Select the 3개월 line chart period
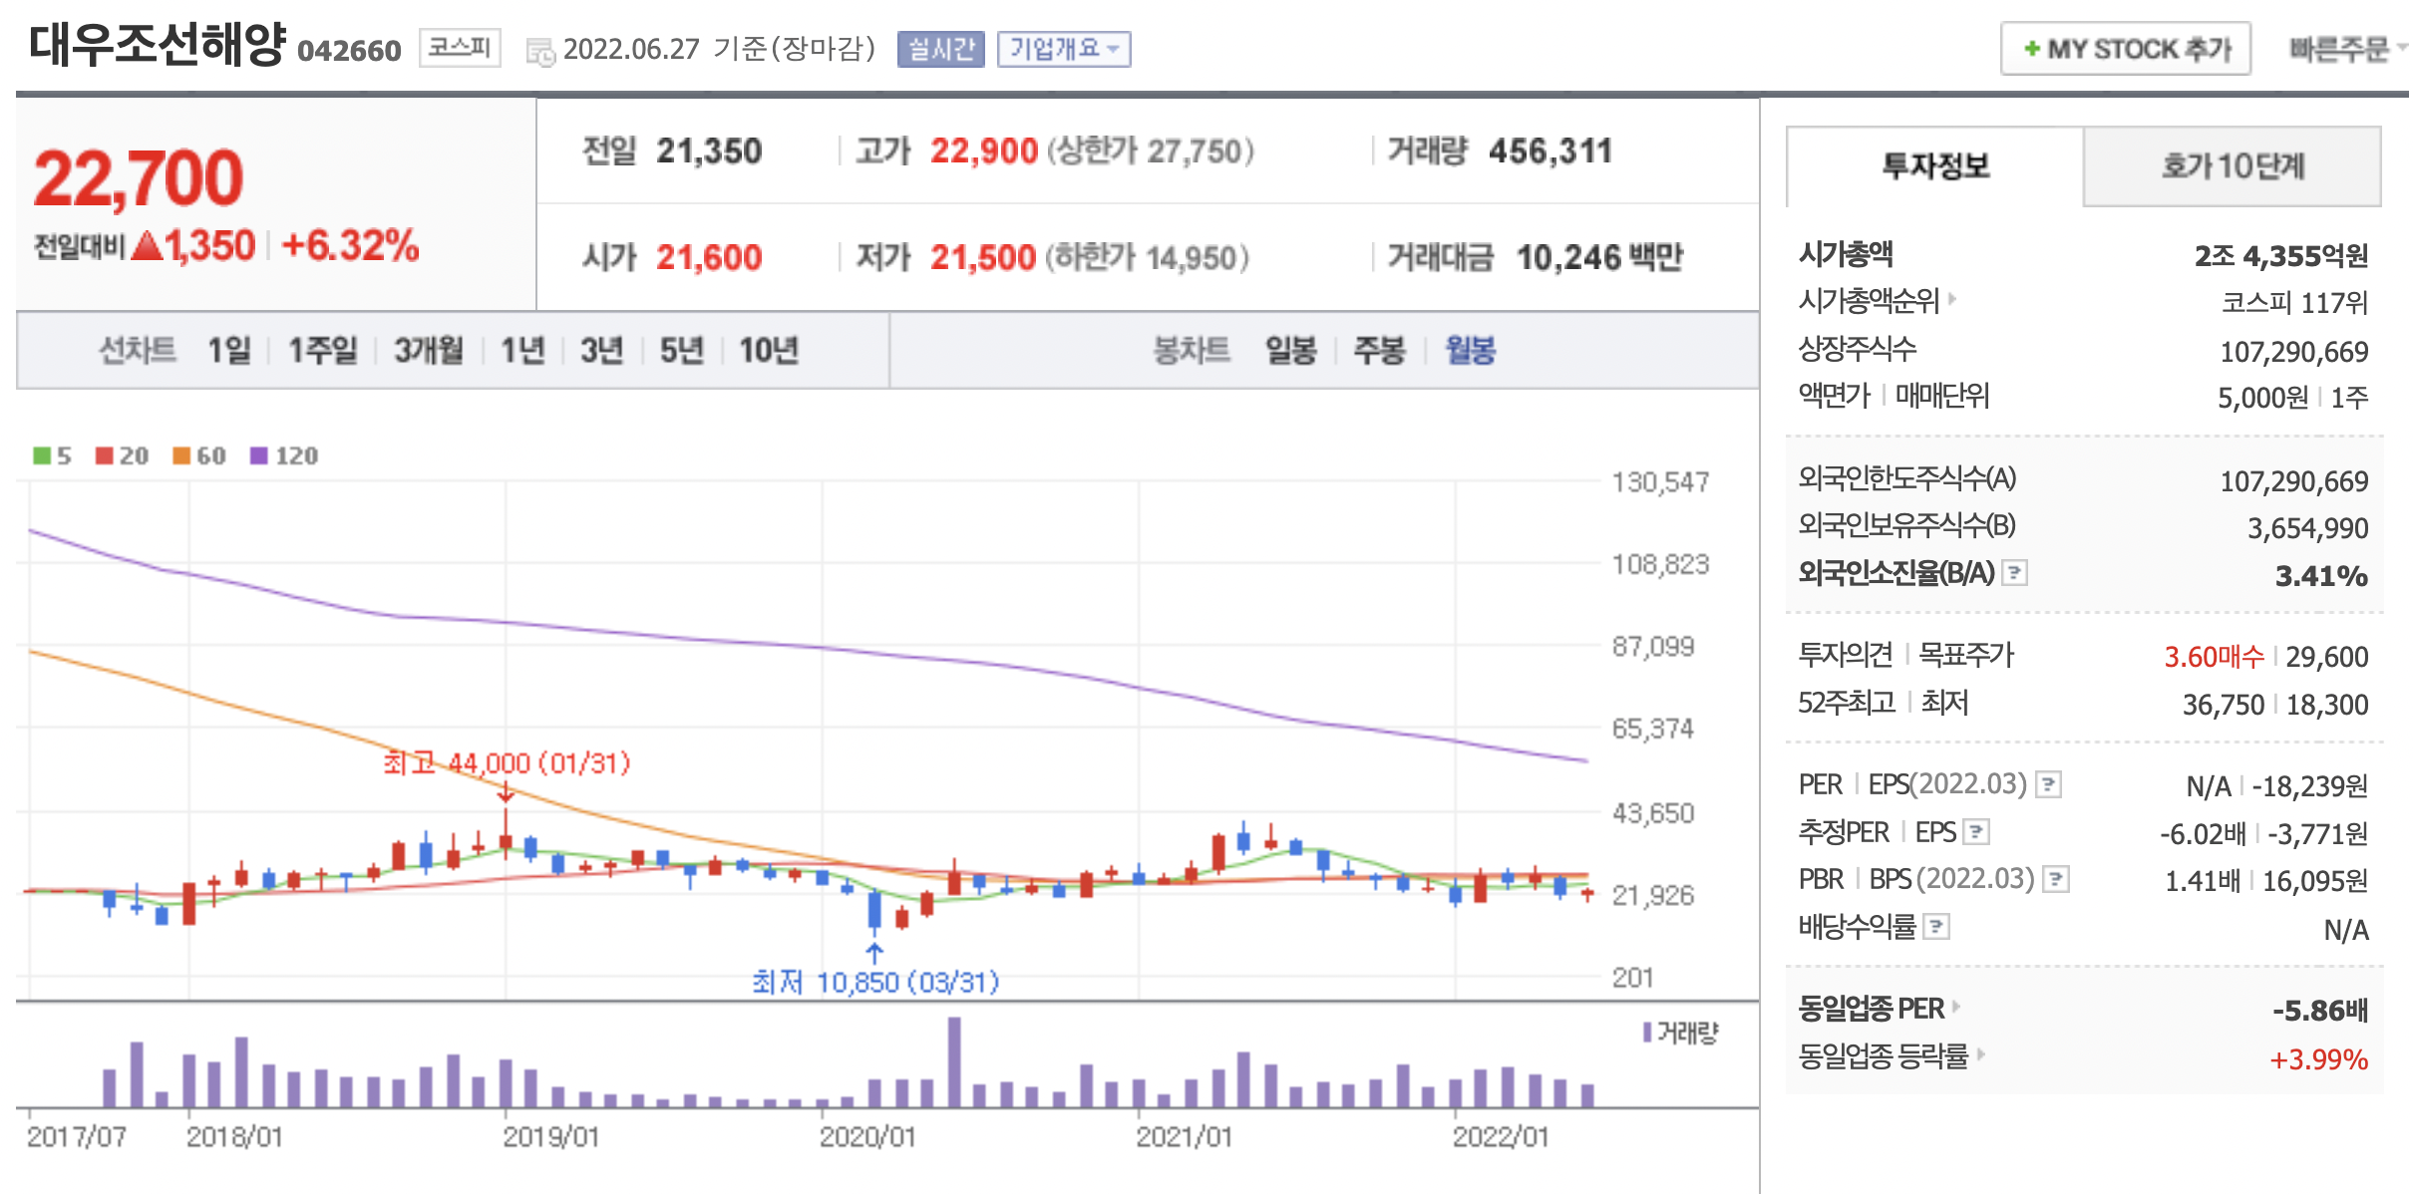 click(x=428, y=350)
